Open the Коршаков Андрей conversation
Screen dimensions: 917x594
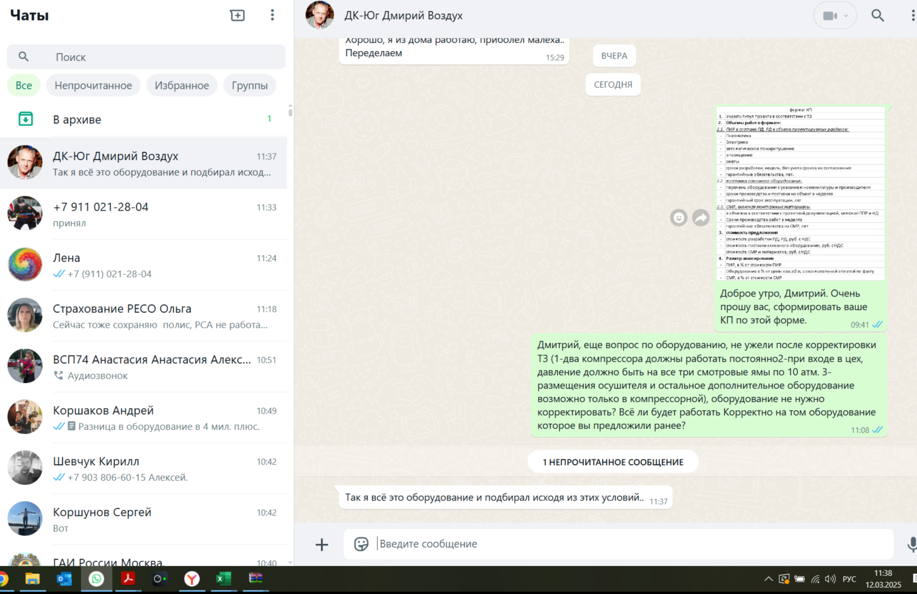coord(143,418)
